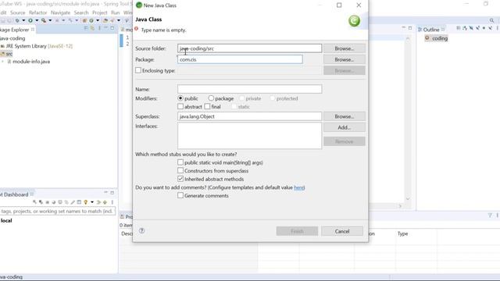
Task: Minimize the Boot Dashboard view
Action: pyautogui.click(x=106, y=192)
